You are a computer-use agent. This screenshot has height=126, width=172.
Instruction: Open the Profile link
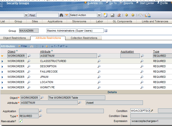pyautogui.click(x=164, y=3)
